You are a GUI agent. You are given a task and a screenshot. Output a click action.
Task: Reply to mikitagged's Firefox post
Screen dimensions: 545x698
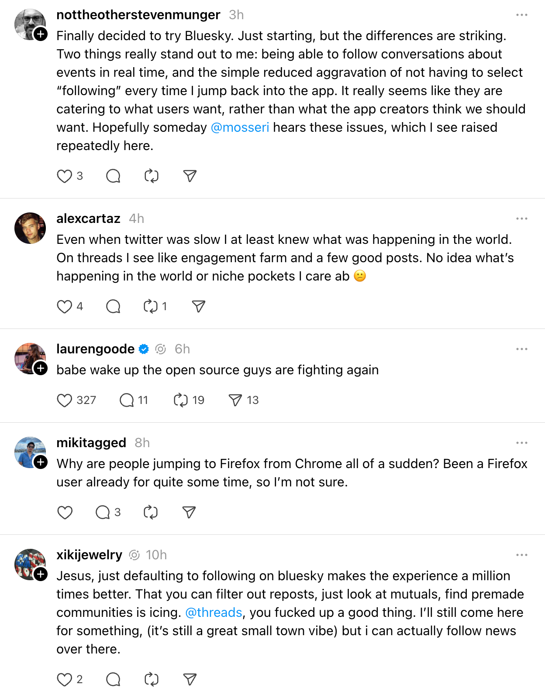[103, 513]
